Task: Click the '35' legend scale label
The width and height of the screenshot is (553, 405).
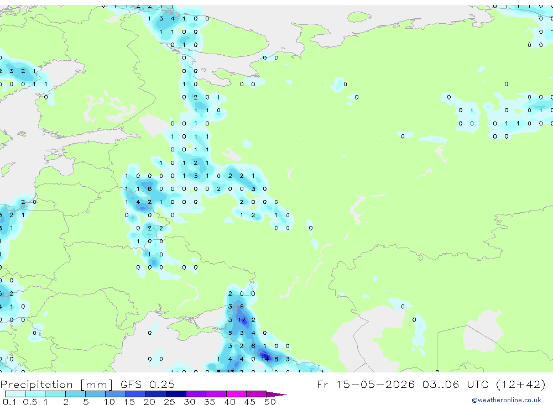Action: 210,402
